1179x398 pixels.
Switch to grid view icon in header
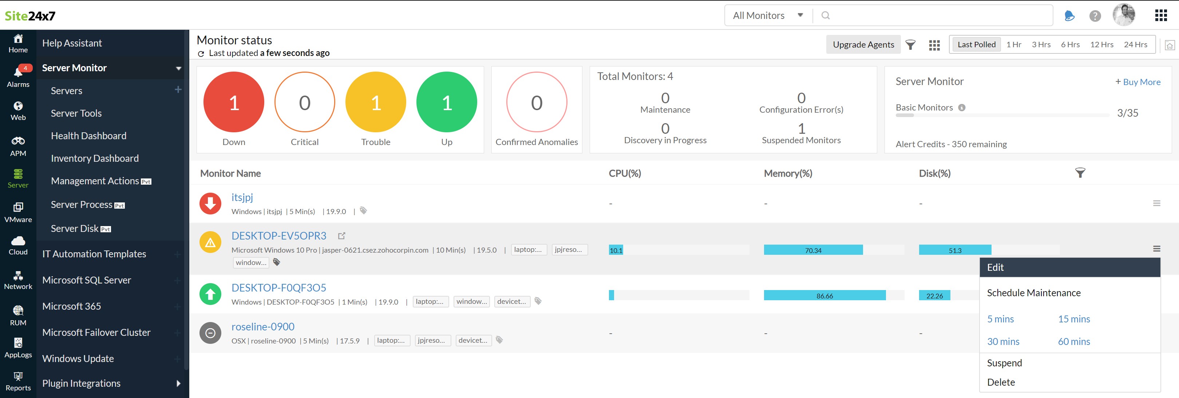[x=934, y=45]
